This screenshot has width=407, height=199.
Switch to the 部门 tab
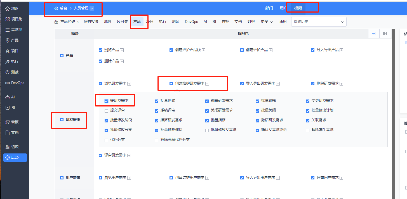[x=269, y=8]
